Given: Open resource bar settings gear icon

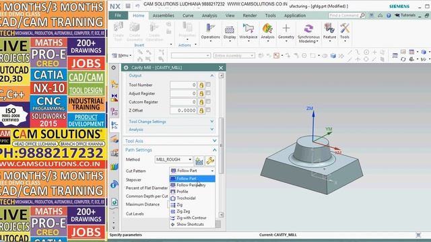Looking at the screenshot, I should 114,67.
